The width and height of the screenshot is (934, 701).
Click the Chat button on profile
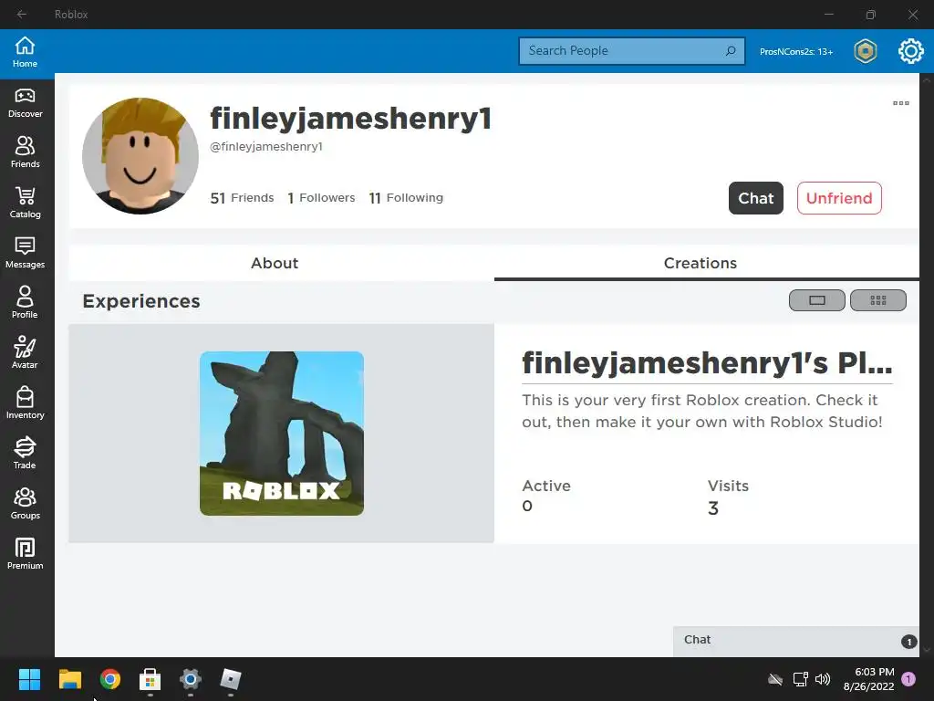[x=756, y=198]
